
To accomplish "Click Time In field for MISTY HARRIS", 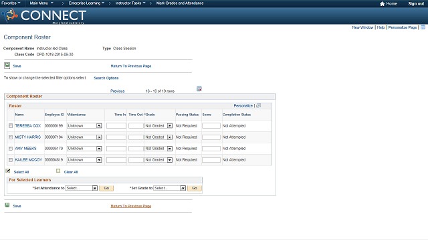I will point(116,137).
